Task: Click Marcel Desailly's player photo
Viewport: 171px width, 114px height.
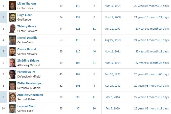Action: pyautogui.click(x=12, y=40)
